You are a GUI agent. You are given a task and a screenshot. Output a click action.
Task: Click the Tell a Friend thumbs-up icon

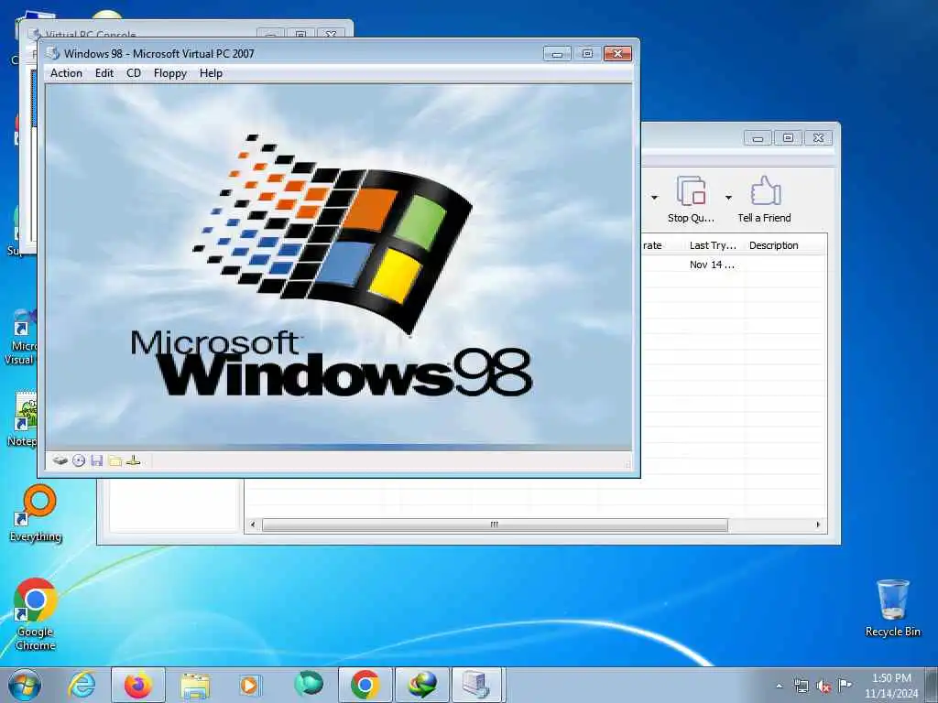[765, 191]
